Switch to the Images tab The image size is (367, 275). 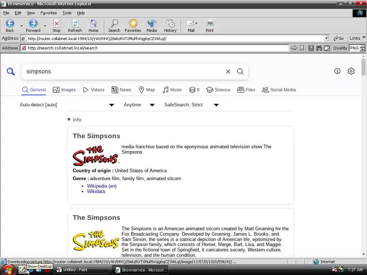64,90
